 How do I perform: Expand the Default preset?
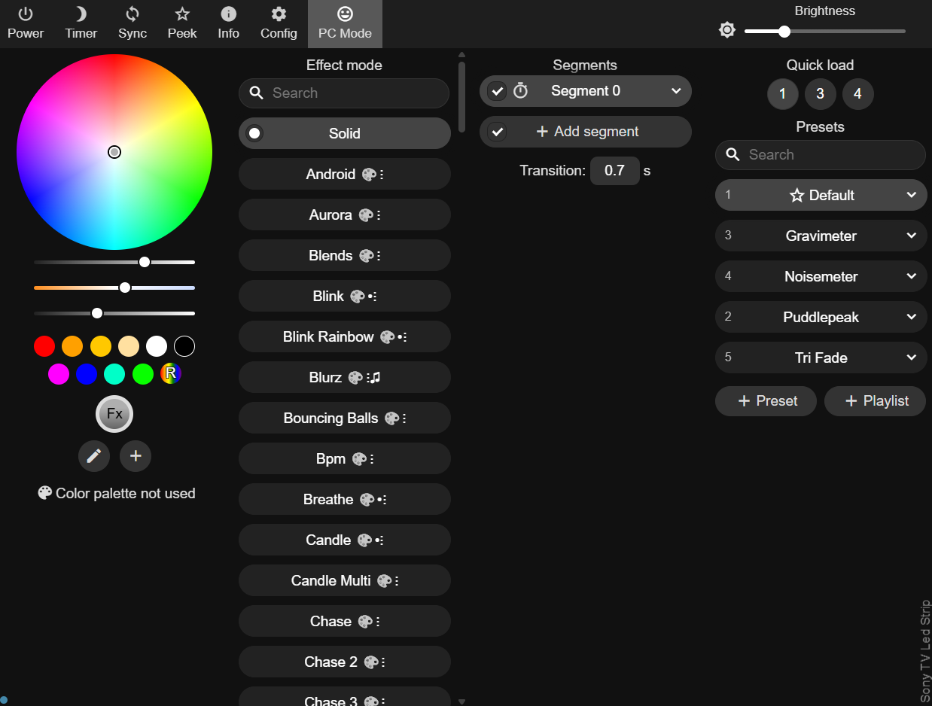(912, 194)
